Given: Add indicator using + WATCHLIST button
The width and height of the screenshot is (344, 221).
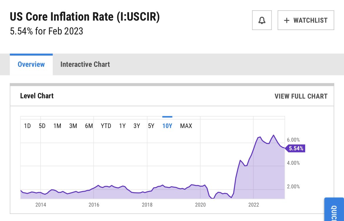Looking at the screenshot, I should coord(306,20).
